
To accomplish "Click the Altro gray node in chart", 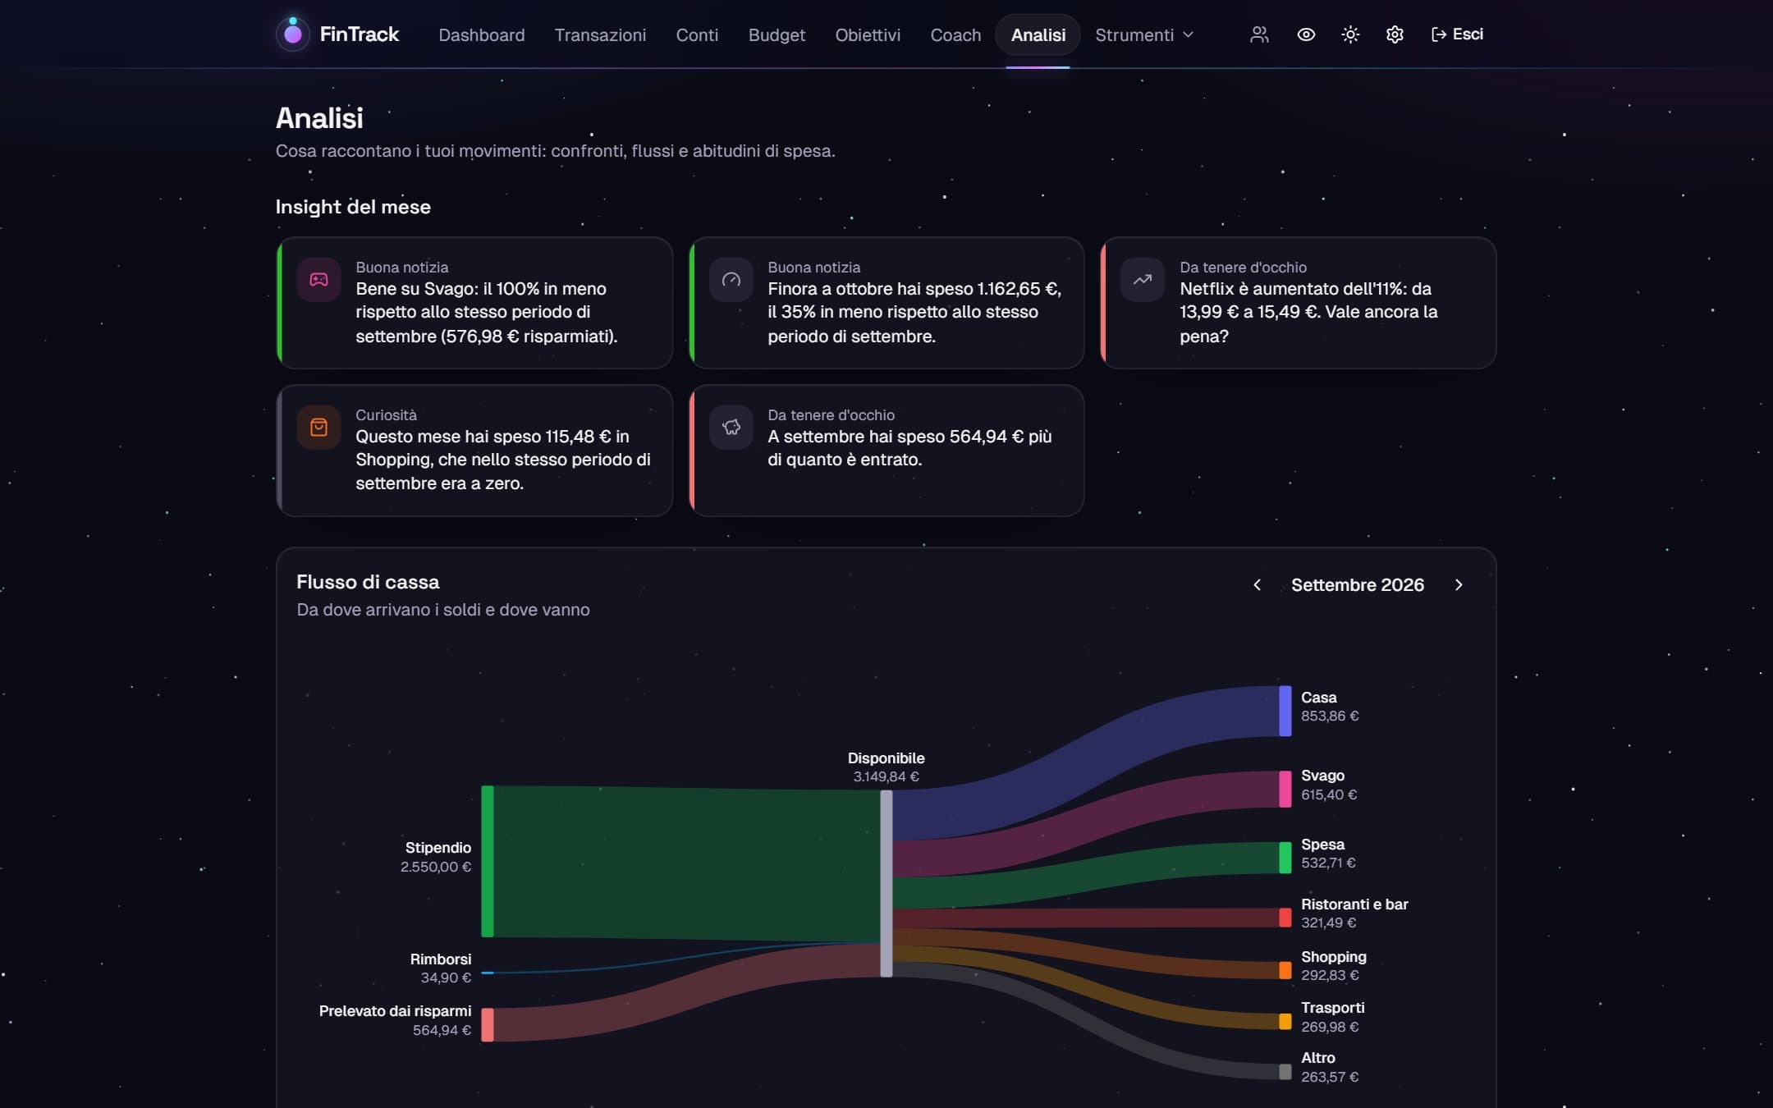I will [x=1285, y=1072].
